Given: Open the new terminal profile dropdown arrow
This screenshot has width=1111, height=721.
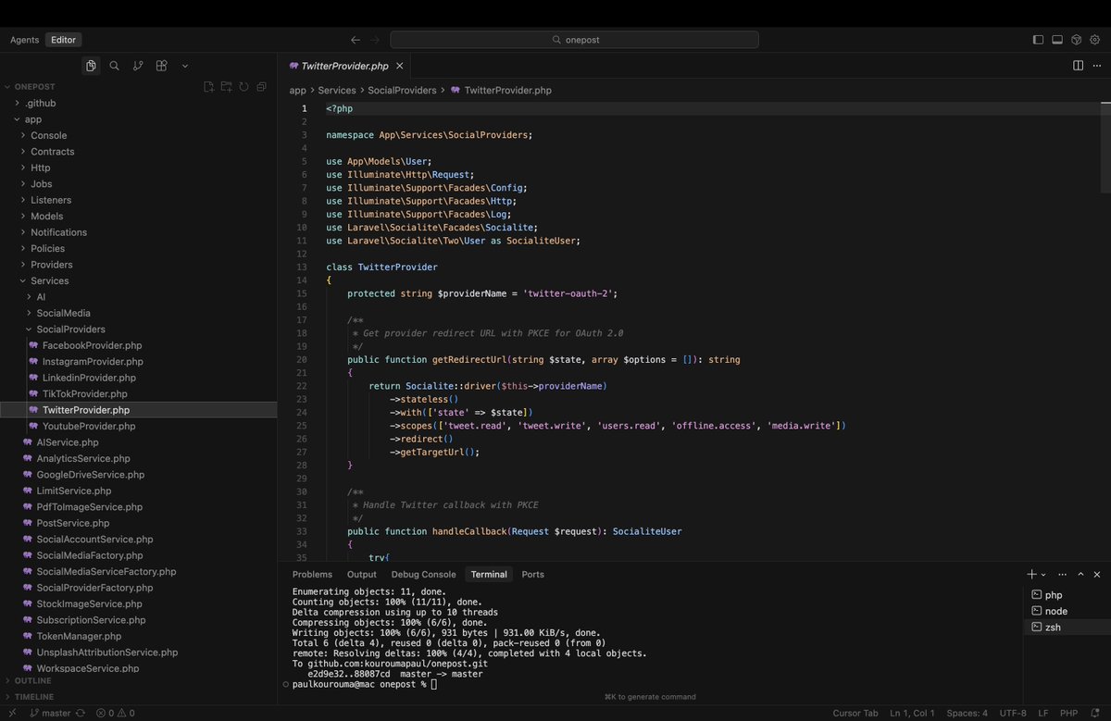Looking at the screenshot, I should [x=1043, y=575].
